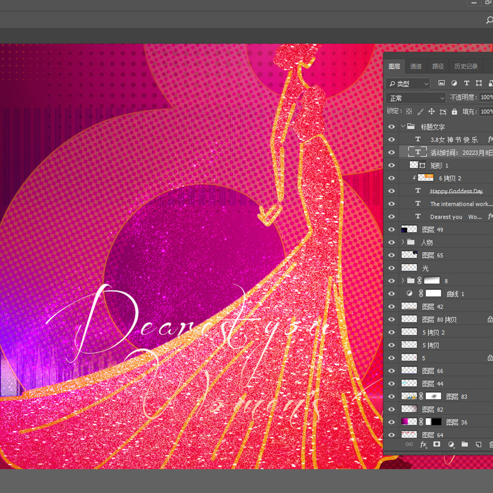
Task: Lock artboard nesting with the crop-frame icon
Action: 443,111
